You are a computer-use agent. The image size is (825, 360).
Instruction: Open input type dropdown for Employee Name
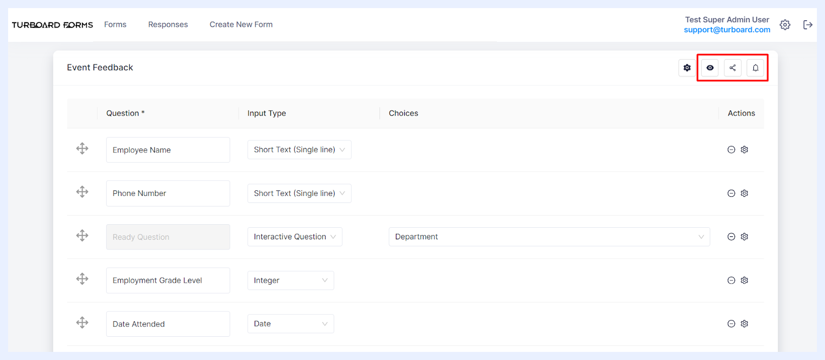[299, 150]
